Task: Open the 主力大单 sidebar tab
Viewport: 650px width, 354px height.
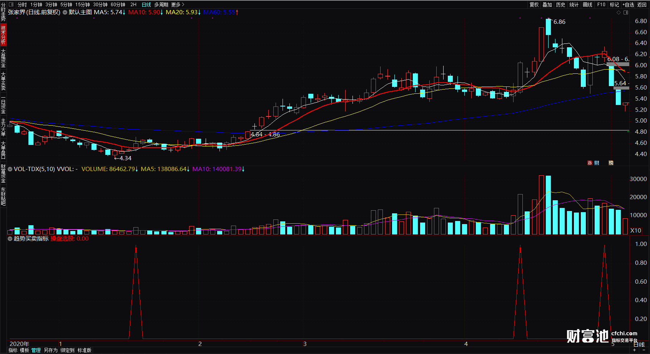Action: pos(3,127)
